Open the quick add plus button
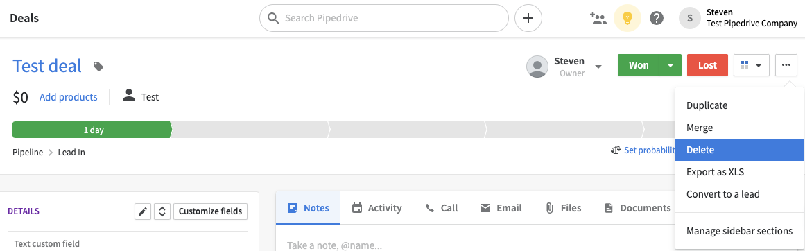The image size is (805, 251). click(x=528, y=19)
